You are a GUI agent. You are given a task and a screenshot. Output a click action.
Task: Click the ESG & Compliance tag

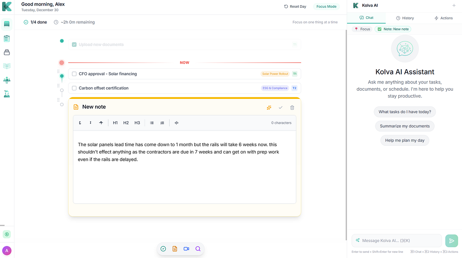coord(275,88)
